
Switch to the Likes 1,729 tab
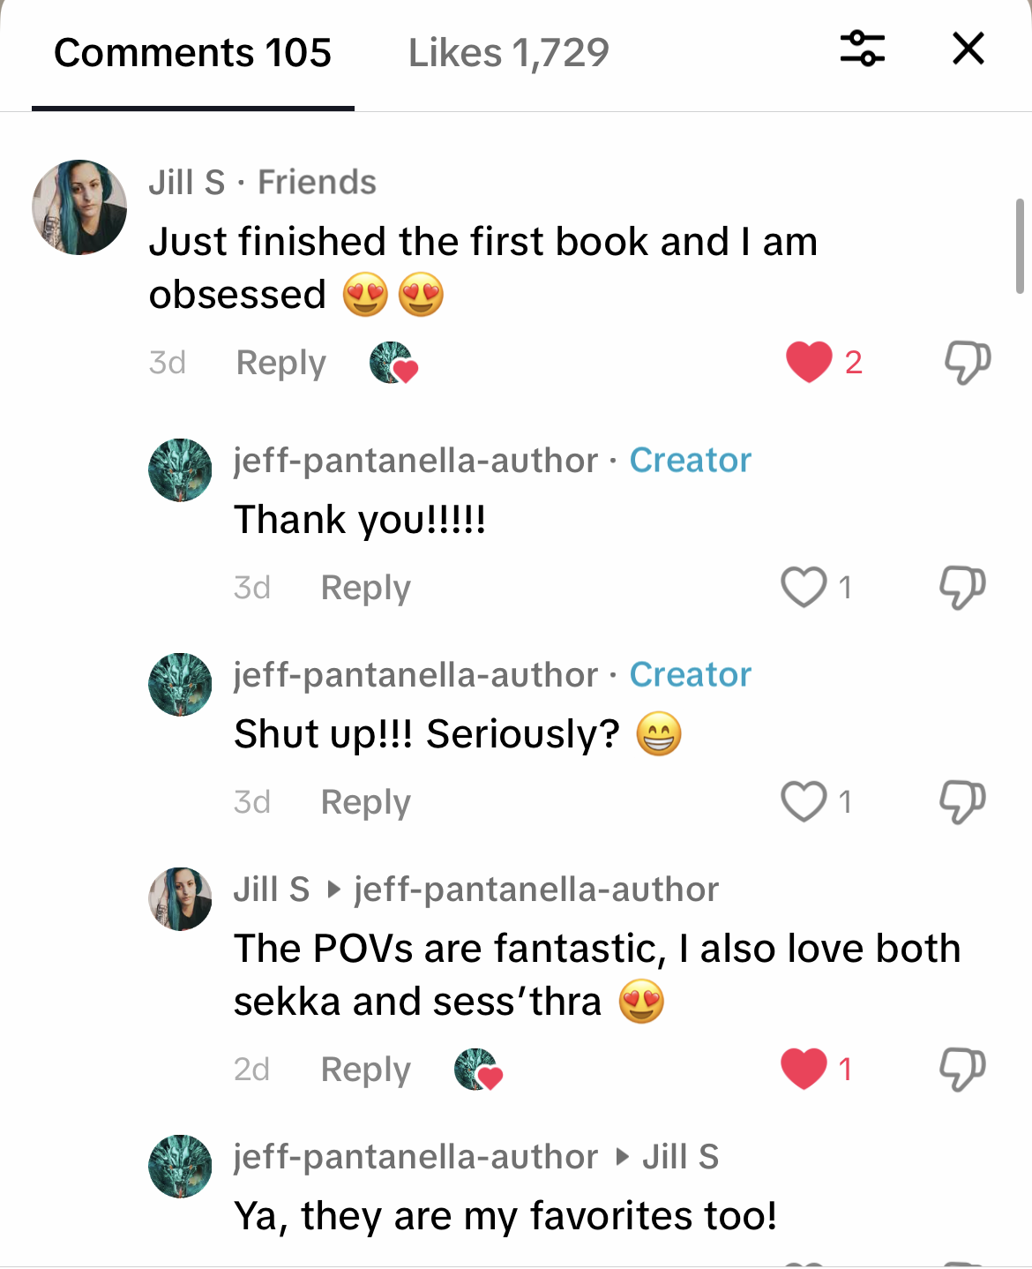pos(508,53)
